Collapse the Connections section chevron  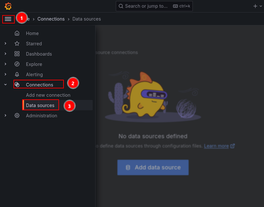click(x=5, y=85)
